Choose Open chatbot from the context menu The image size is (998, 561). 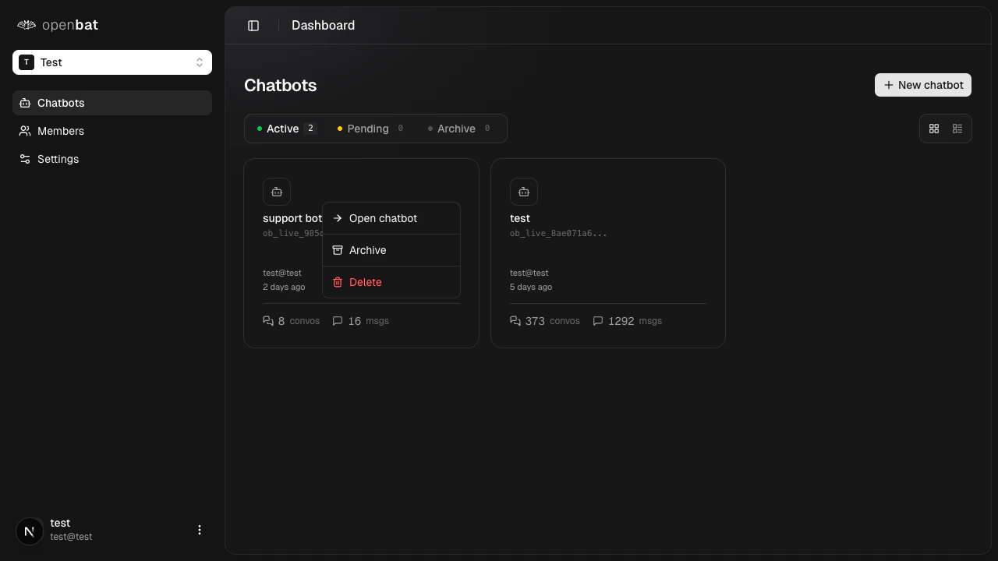pos(383,218)
